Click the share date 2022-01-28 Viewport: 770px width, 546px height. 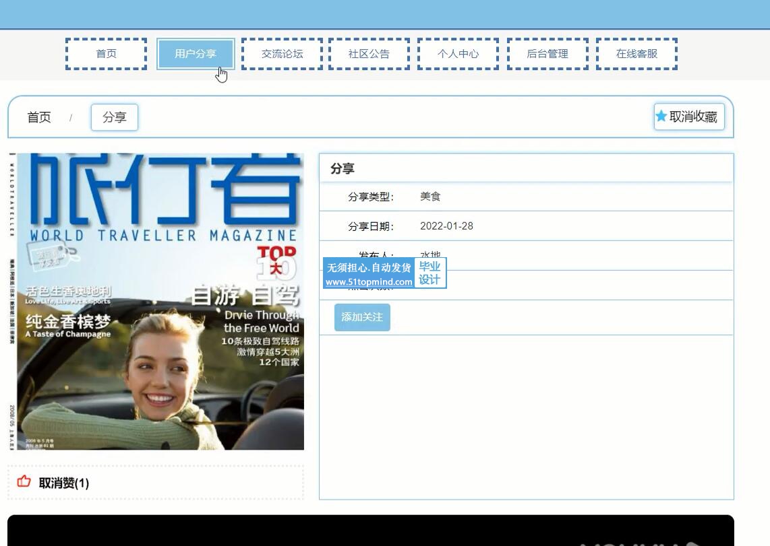click(446, 226)
